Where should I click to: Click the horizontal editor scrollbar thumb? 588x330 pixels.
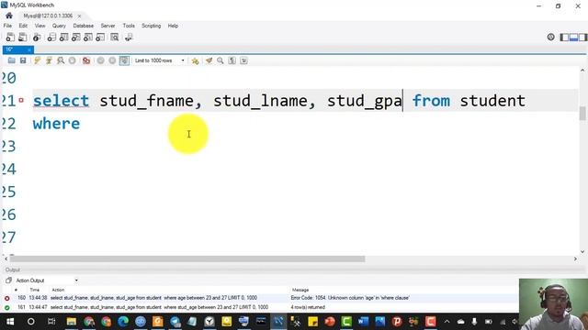point(187,258)
